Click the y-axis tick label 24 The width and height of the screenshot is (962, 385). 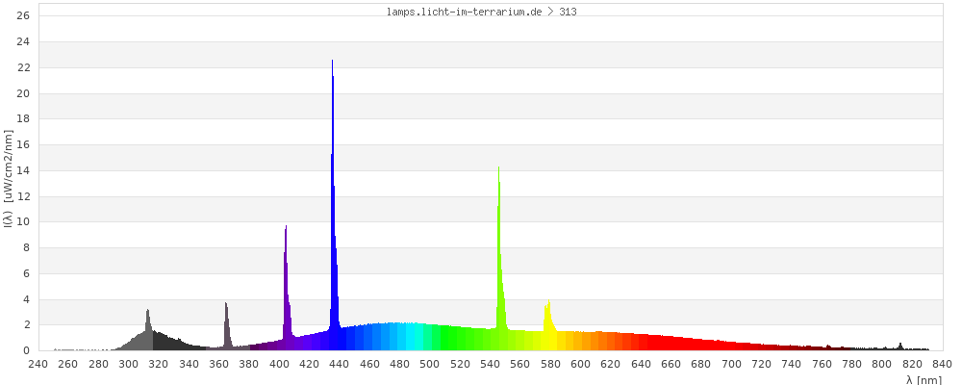tap(24, 41)
